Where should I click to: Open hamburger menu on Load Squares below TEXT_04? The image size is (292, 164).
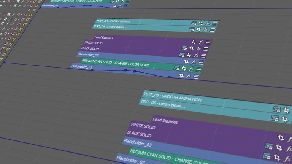[x=208, y=43]
